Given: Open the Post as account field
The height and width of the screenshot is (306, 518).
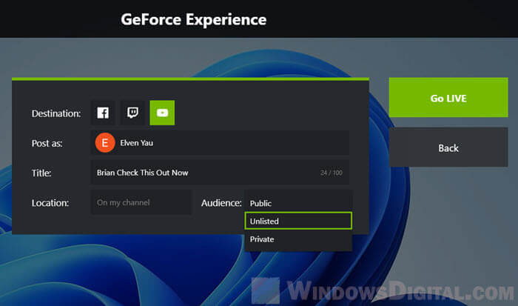Looking at the screenshot, I should 220,142.
